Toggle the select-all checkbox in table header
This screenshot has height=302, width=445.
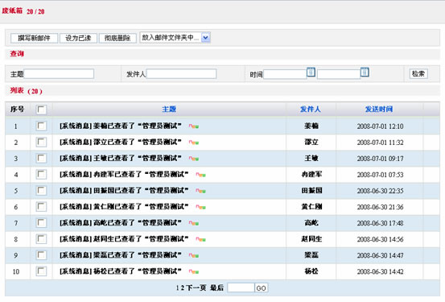pos(41,110)
